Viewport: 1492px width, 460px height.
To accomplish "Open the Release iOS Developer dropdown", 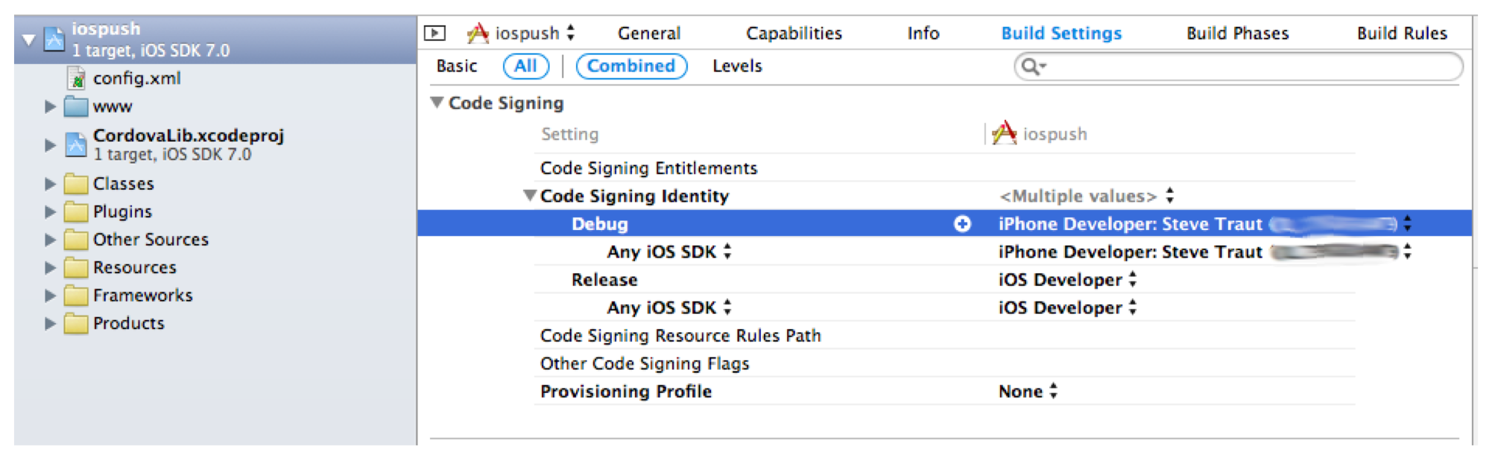I will (1066, 280).
